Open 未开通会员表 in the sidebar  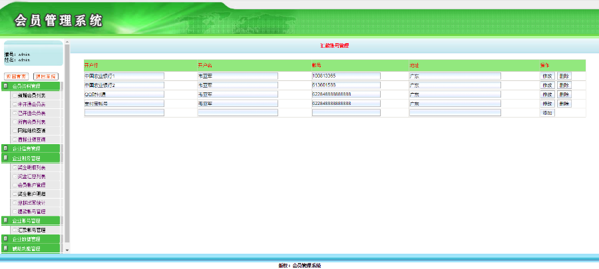click(31, 104)
